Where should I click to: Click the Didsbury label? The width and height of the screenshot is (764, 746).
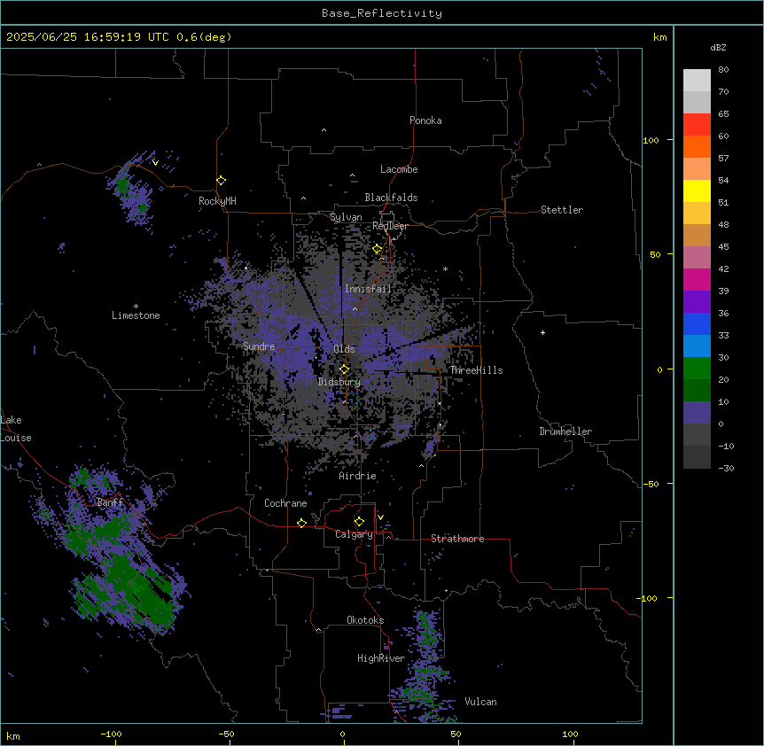pyautogui.click(x=339, y=382)
